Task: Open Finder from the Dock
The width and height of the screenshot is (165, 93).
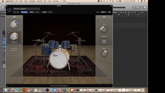Action: click(5, 90)
